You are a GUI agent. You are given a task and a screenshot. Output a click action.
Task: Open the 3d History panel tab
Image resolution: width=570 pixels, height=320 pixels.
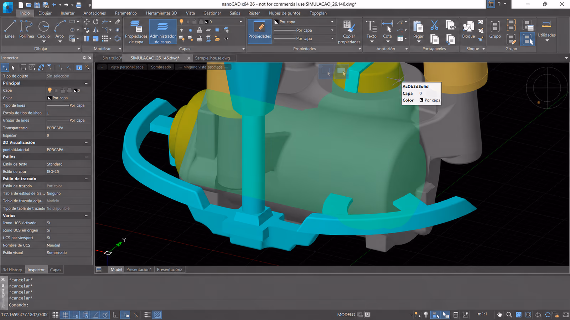(12, 270)
